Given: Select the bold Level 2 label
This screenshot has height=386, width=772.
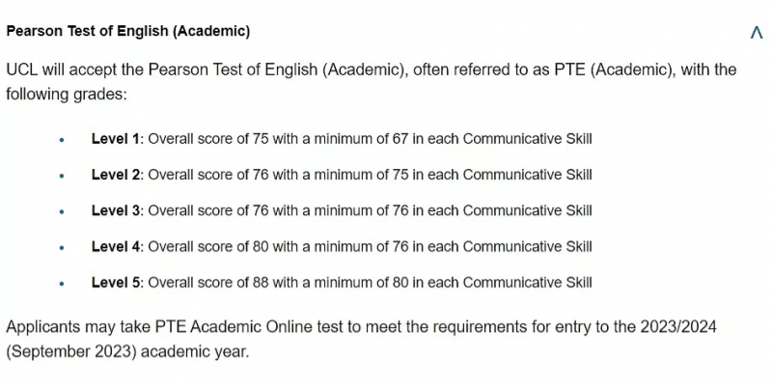Looking at the screenshot, I should click(x=116, y=175).
